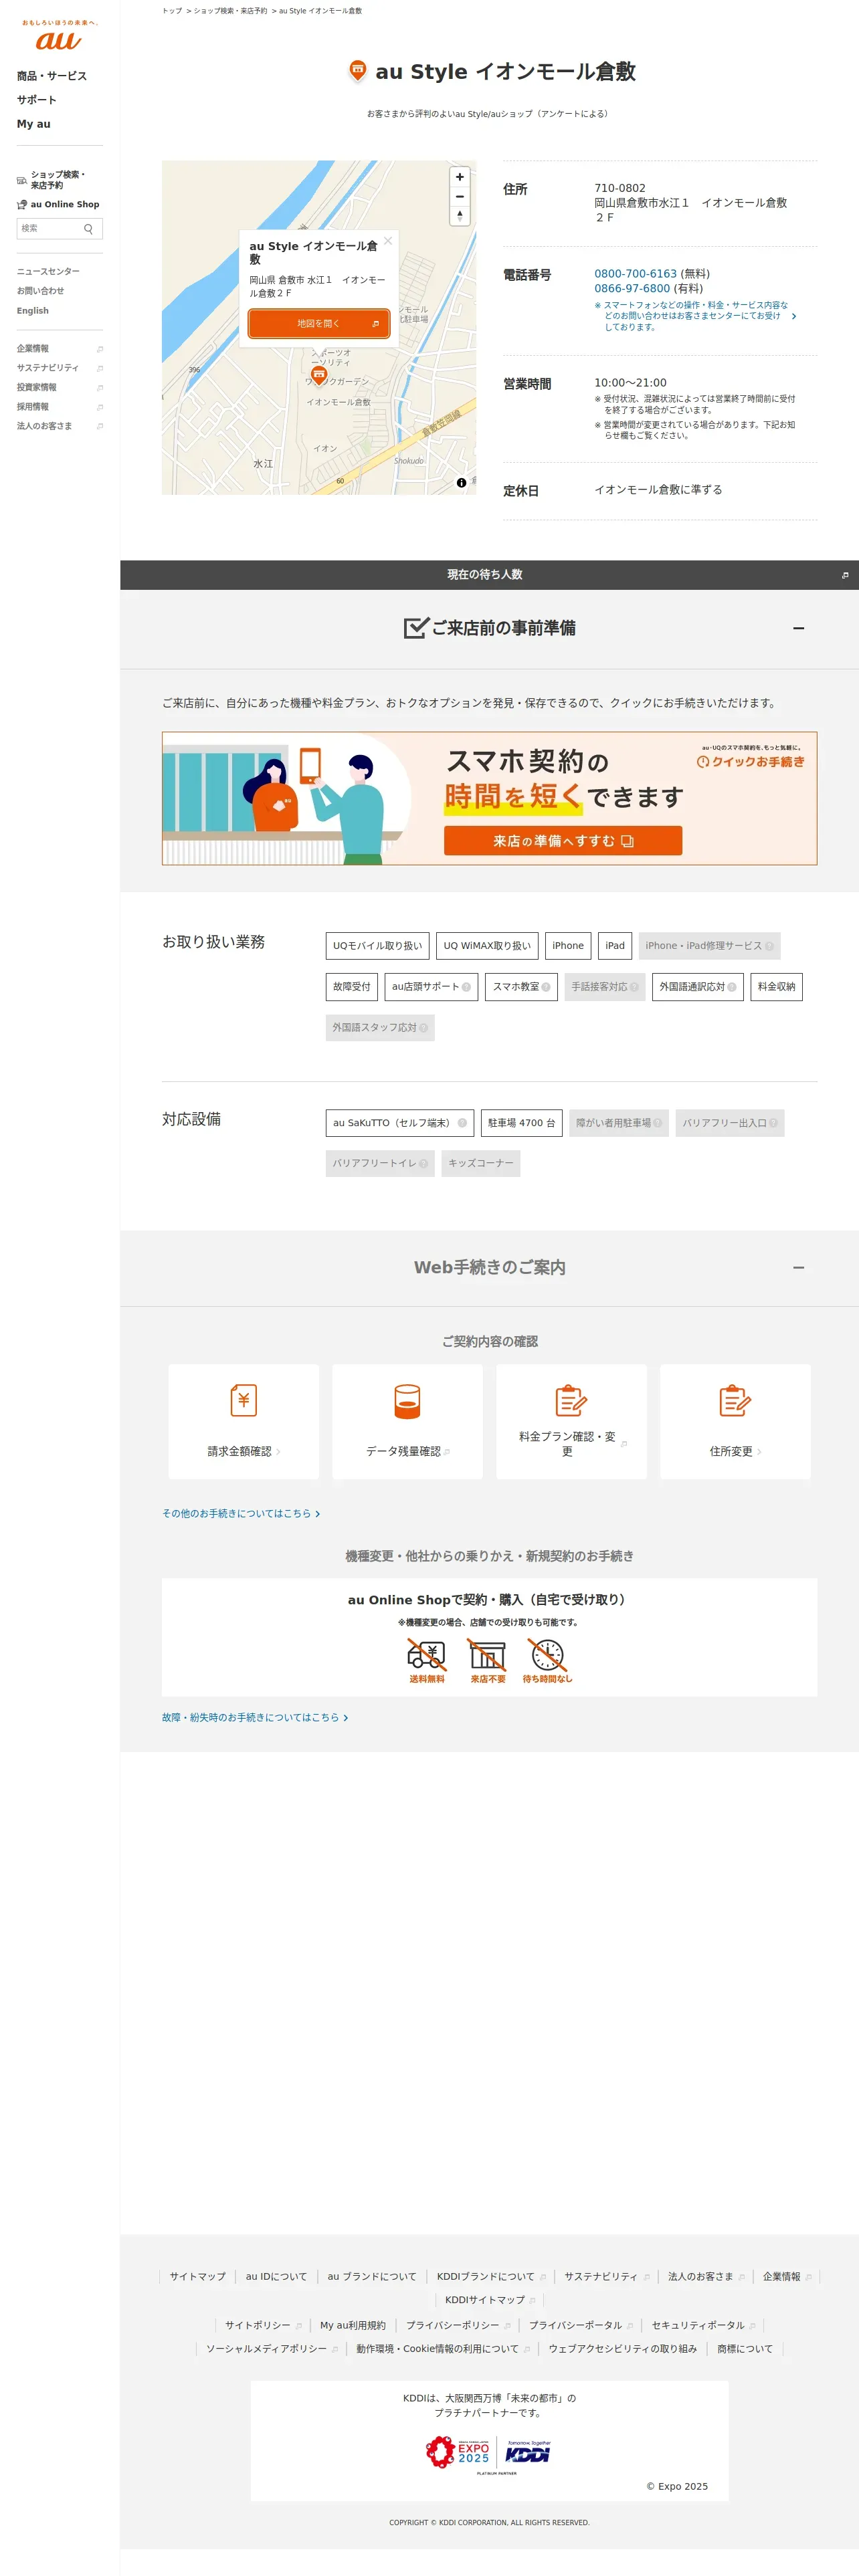859x2576 pixels.
Task: Go to ニュースセンター in sidebar
Action: tap(48, 272)
